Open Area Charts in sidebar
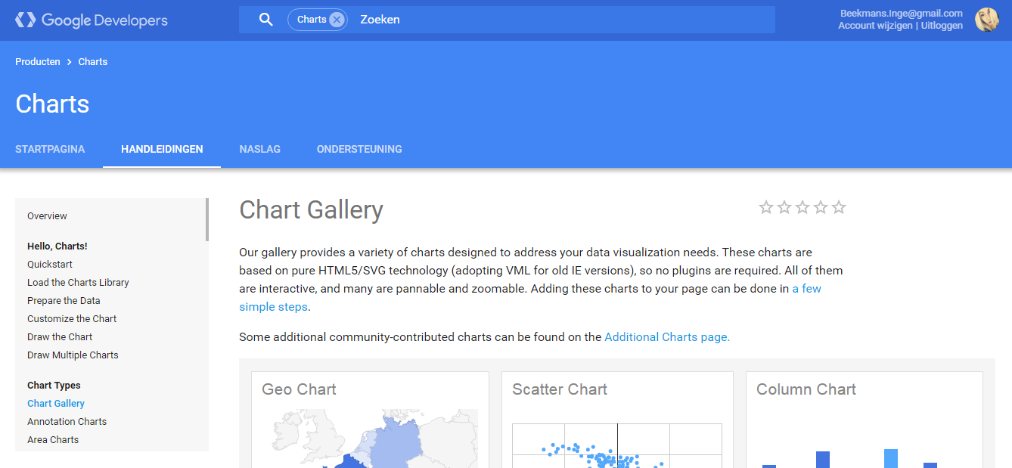Image resolution: width=1012 pixels, height=468 pixels. point(53,440)
